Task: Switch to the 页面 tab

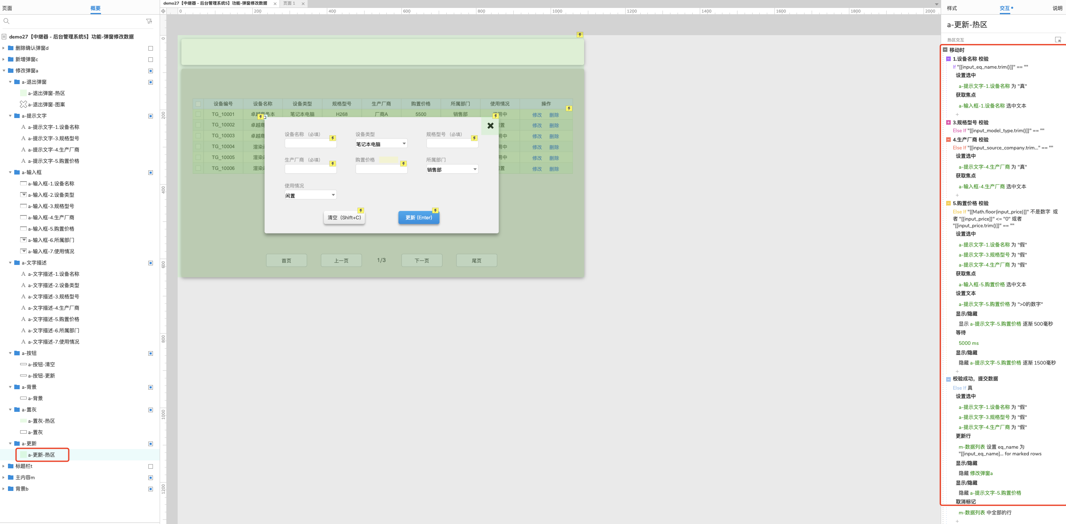Action: point(7,8)
